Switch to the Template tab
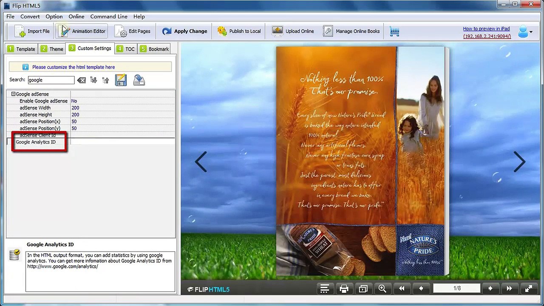Image resolution: width=544 pixels, height=306 pixels. click(x=21, y=49)
